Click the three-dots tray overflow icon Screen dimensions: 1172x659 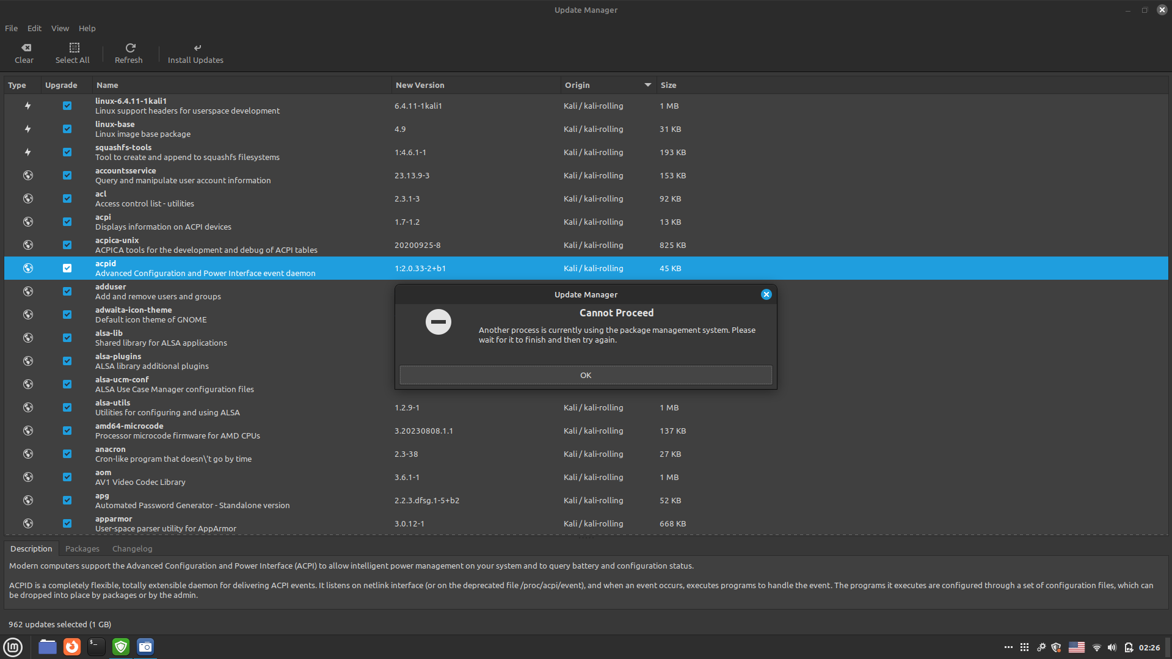pos(1008,647)
